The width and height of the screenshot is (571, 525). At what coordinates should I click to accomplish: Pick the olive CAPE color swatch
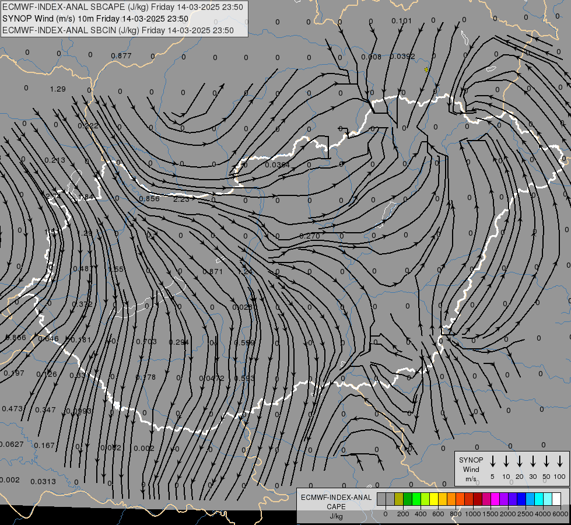click(x=399, y=499)
